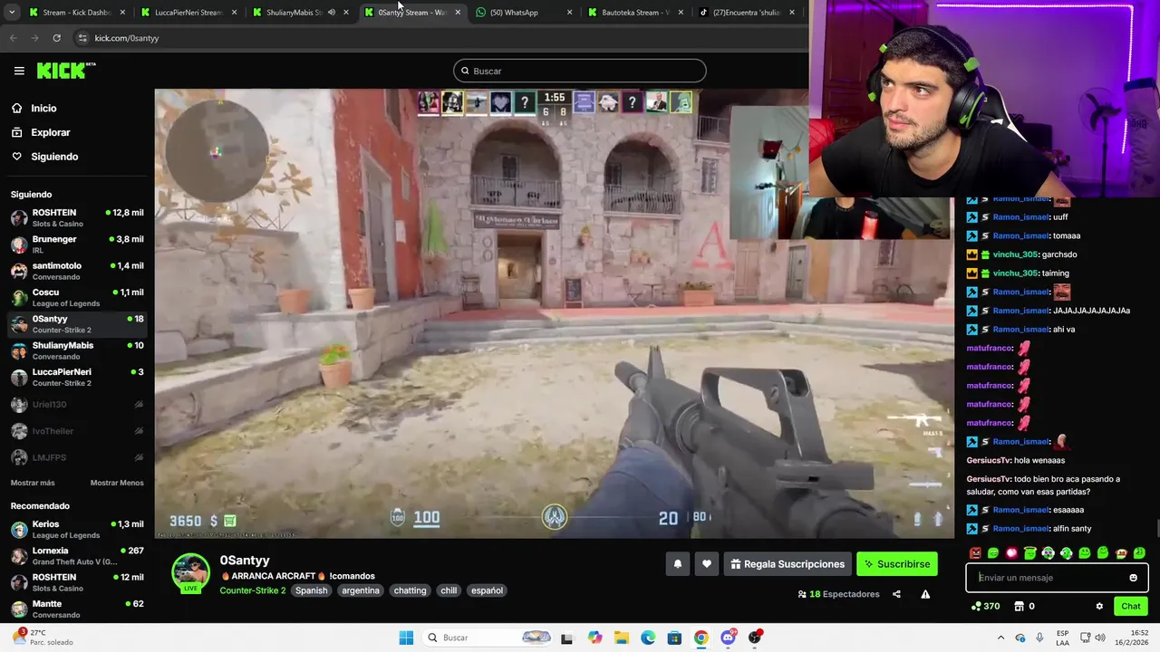Open Google Chrome from taskbar

(x=701, y=638)
